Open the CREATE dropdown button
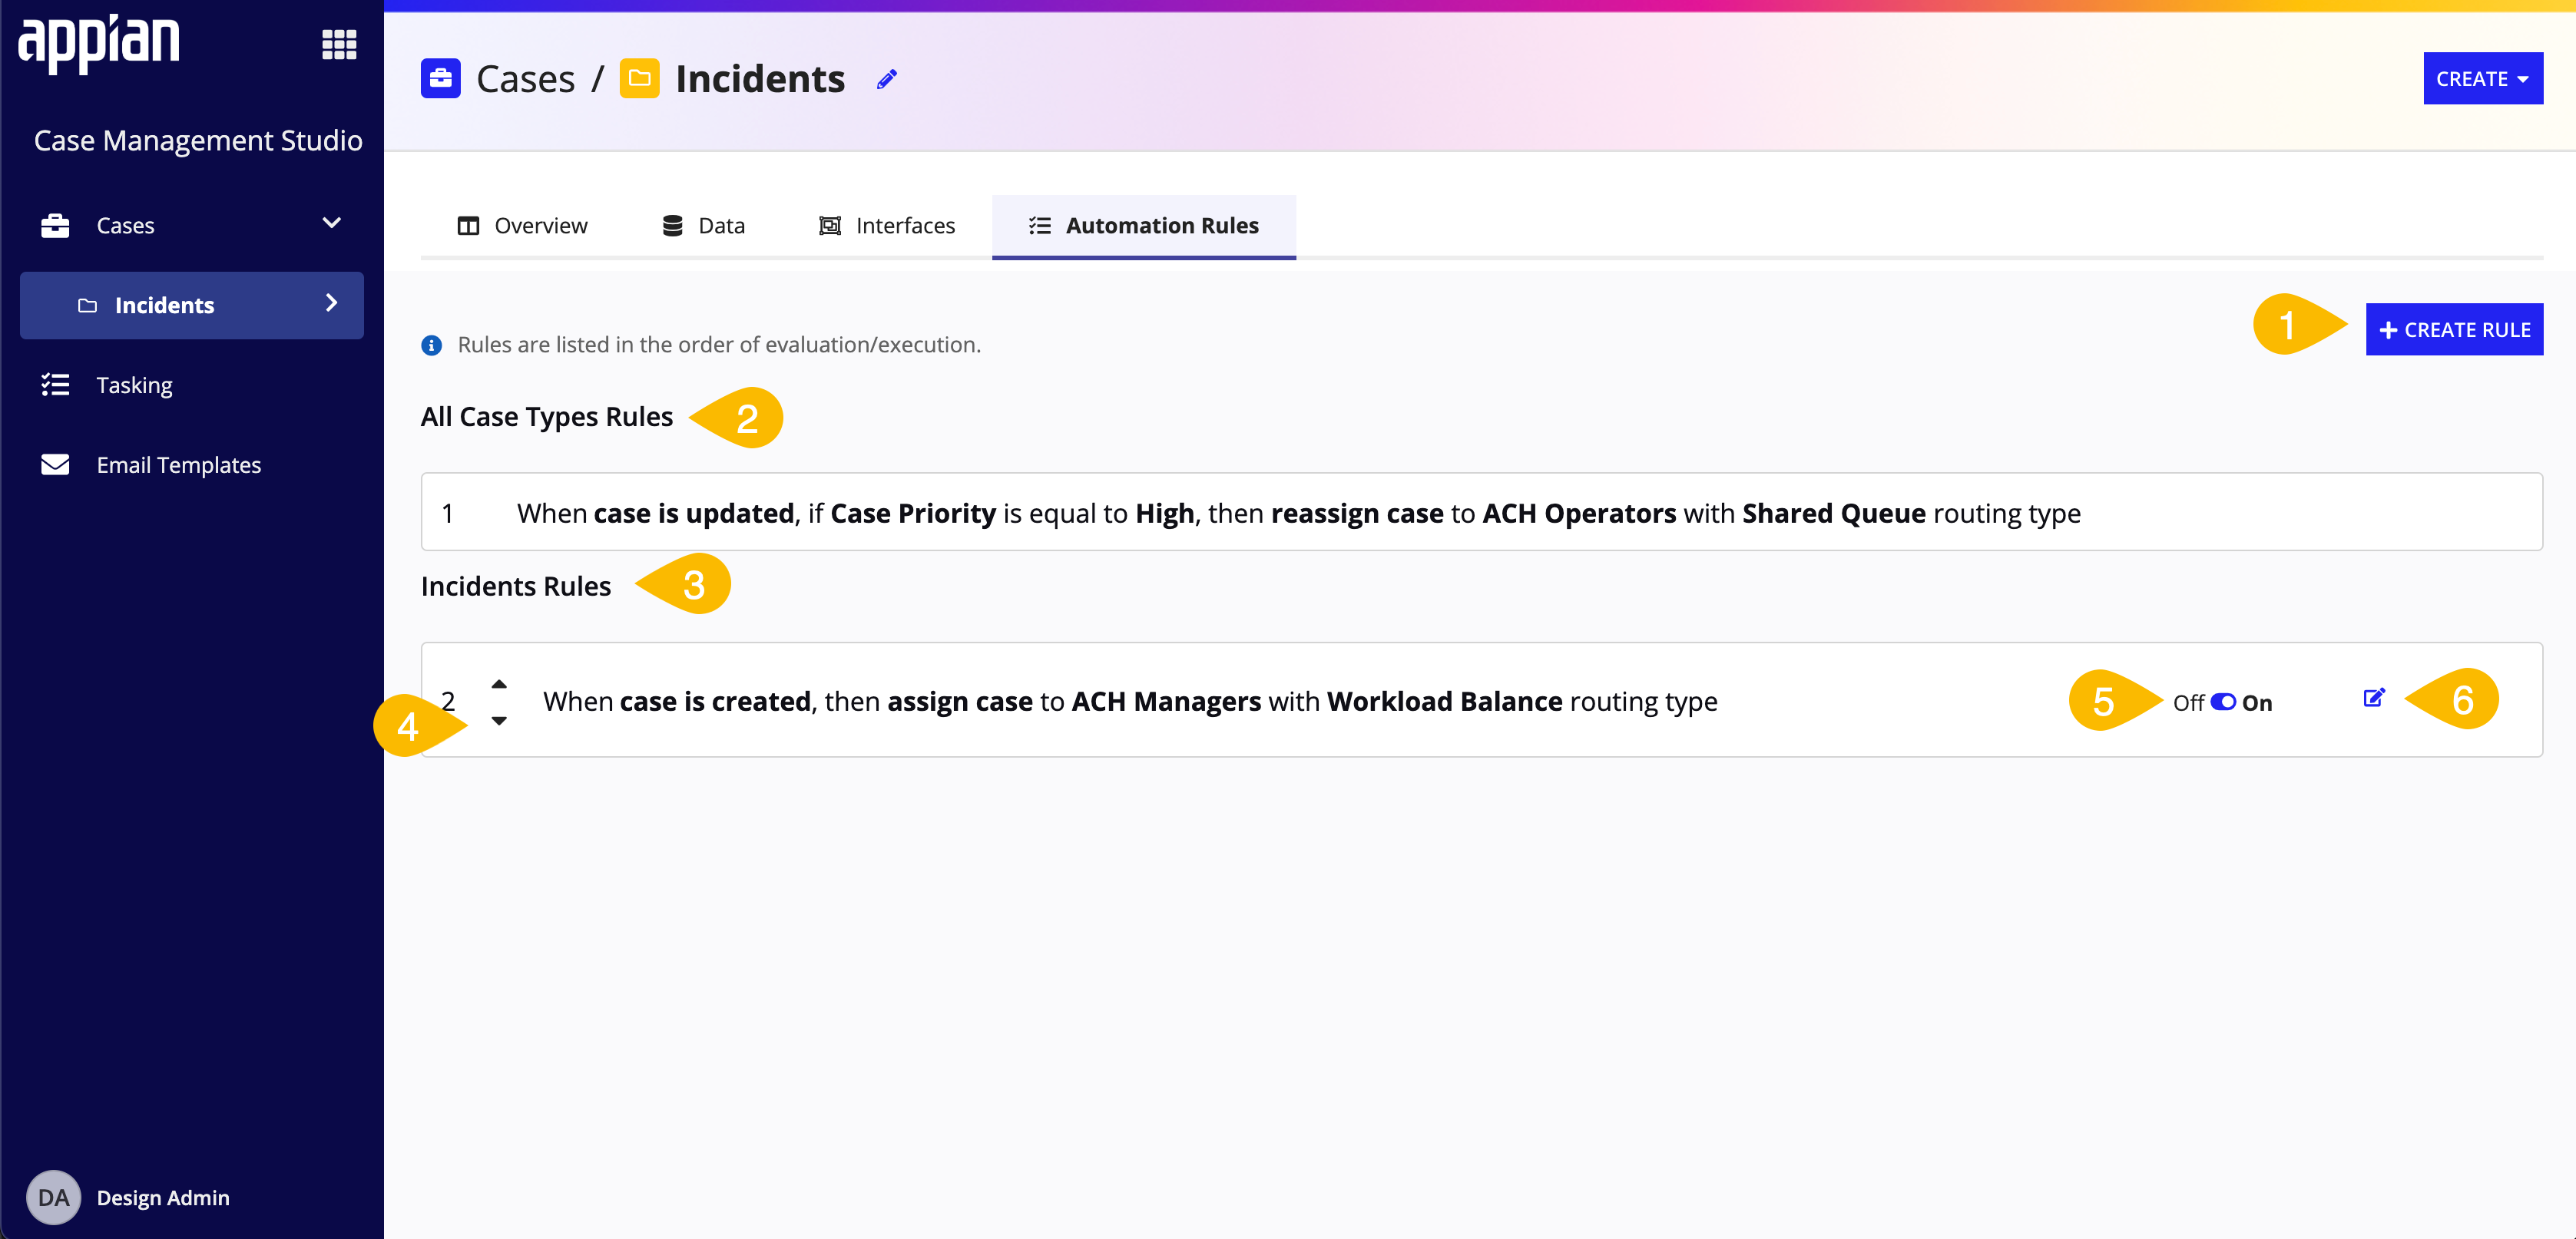This screenshot has height=1239, width=2576. click(2482, 78)
